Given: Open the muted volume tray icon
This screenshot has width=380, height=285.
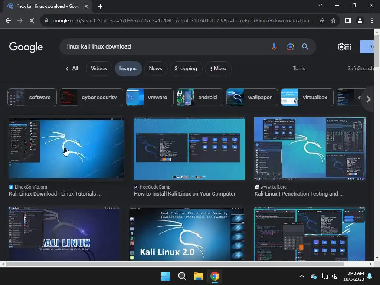Looking at the screenshot, I should tap(335, 276).
